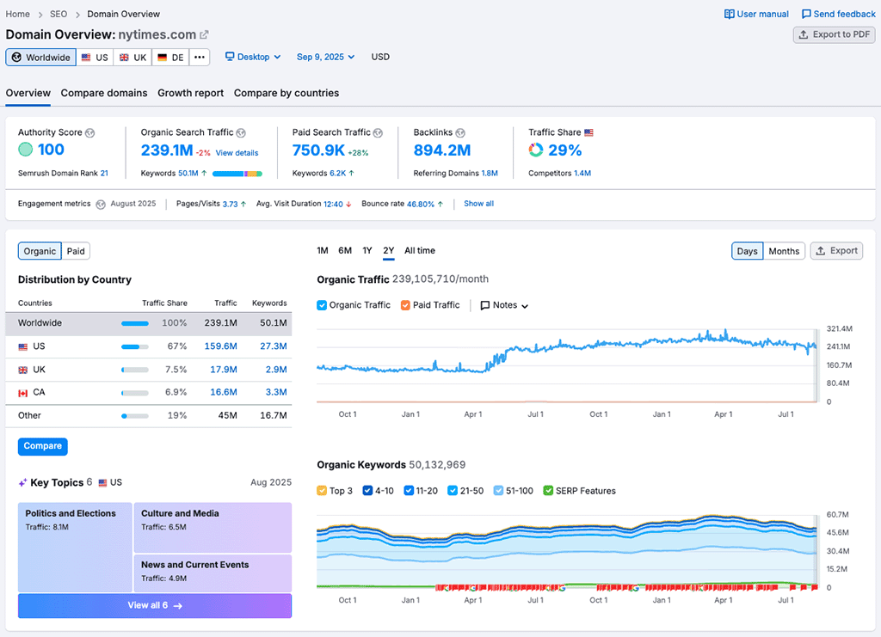Click info icon beside Engagement metrics
Image resolution: width=881 pixels, height=637 pixels.
101,205
